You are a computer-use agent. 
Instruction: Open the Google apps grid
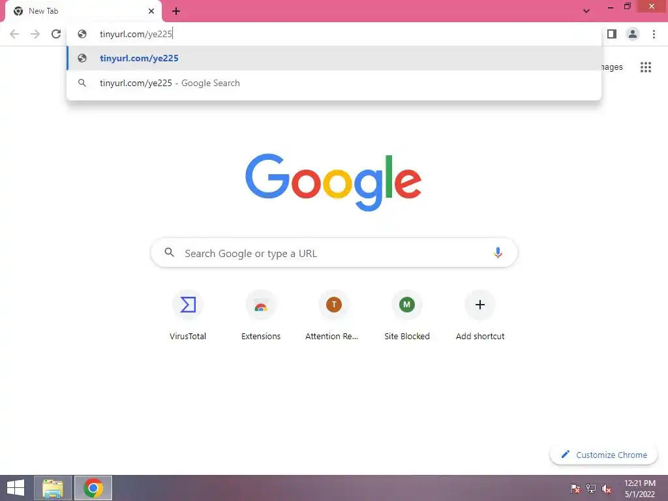click(646, 67)
